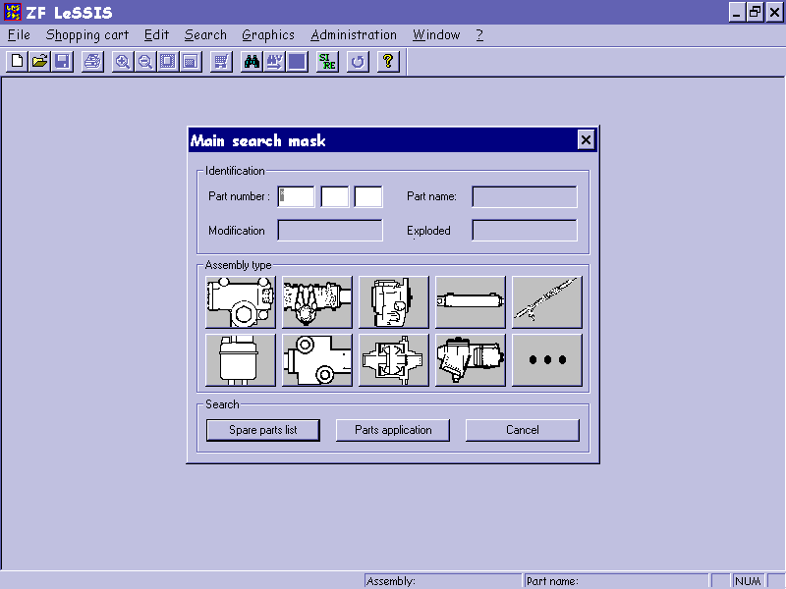Viewport: 786px width, 589px height.
Task: Focus the third Part number field
Action: tap(368, 196)
